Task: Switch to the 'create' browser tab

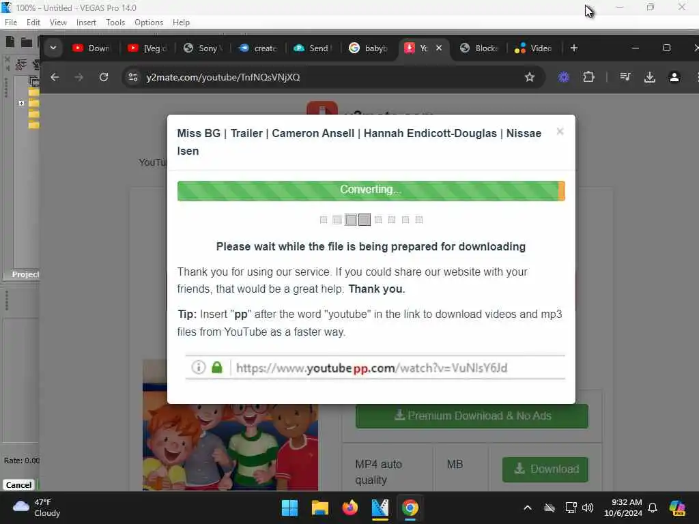Action: pyautogui.click(x=258, y=48)
